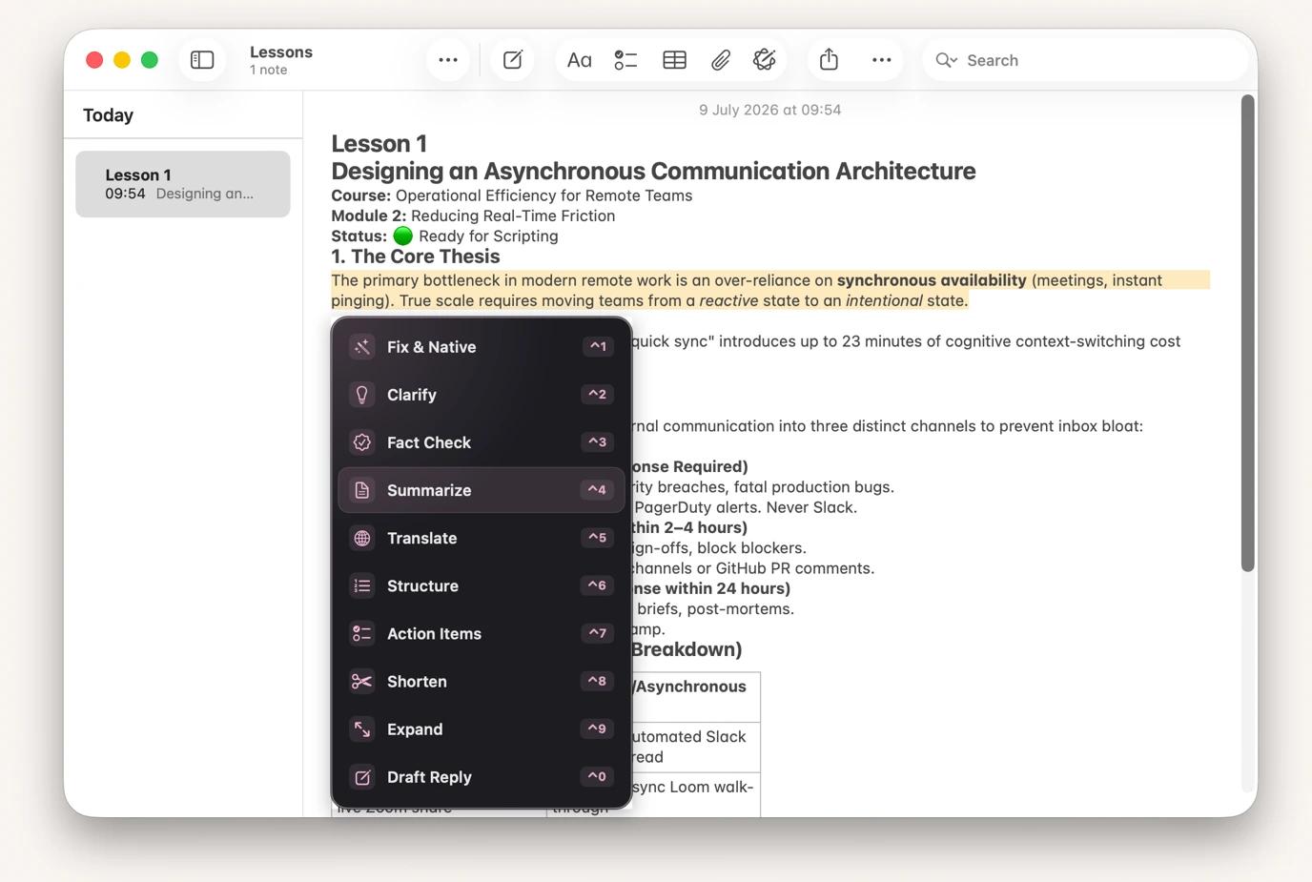Screen dimensions: 1312x882
Task: Open the Aa text format menu
Action: (579, 60)
